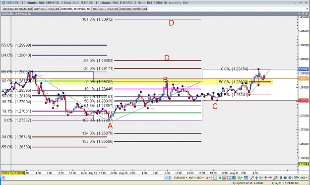Click the blue 1.2914 price label on axis

(x=303, y=69)
